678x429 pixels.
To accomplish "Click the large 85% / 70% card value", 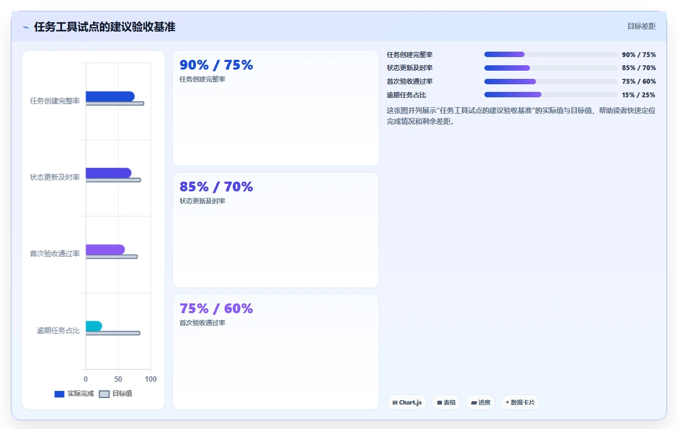I will pyautogui.click(x=216, y=187).
